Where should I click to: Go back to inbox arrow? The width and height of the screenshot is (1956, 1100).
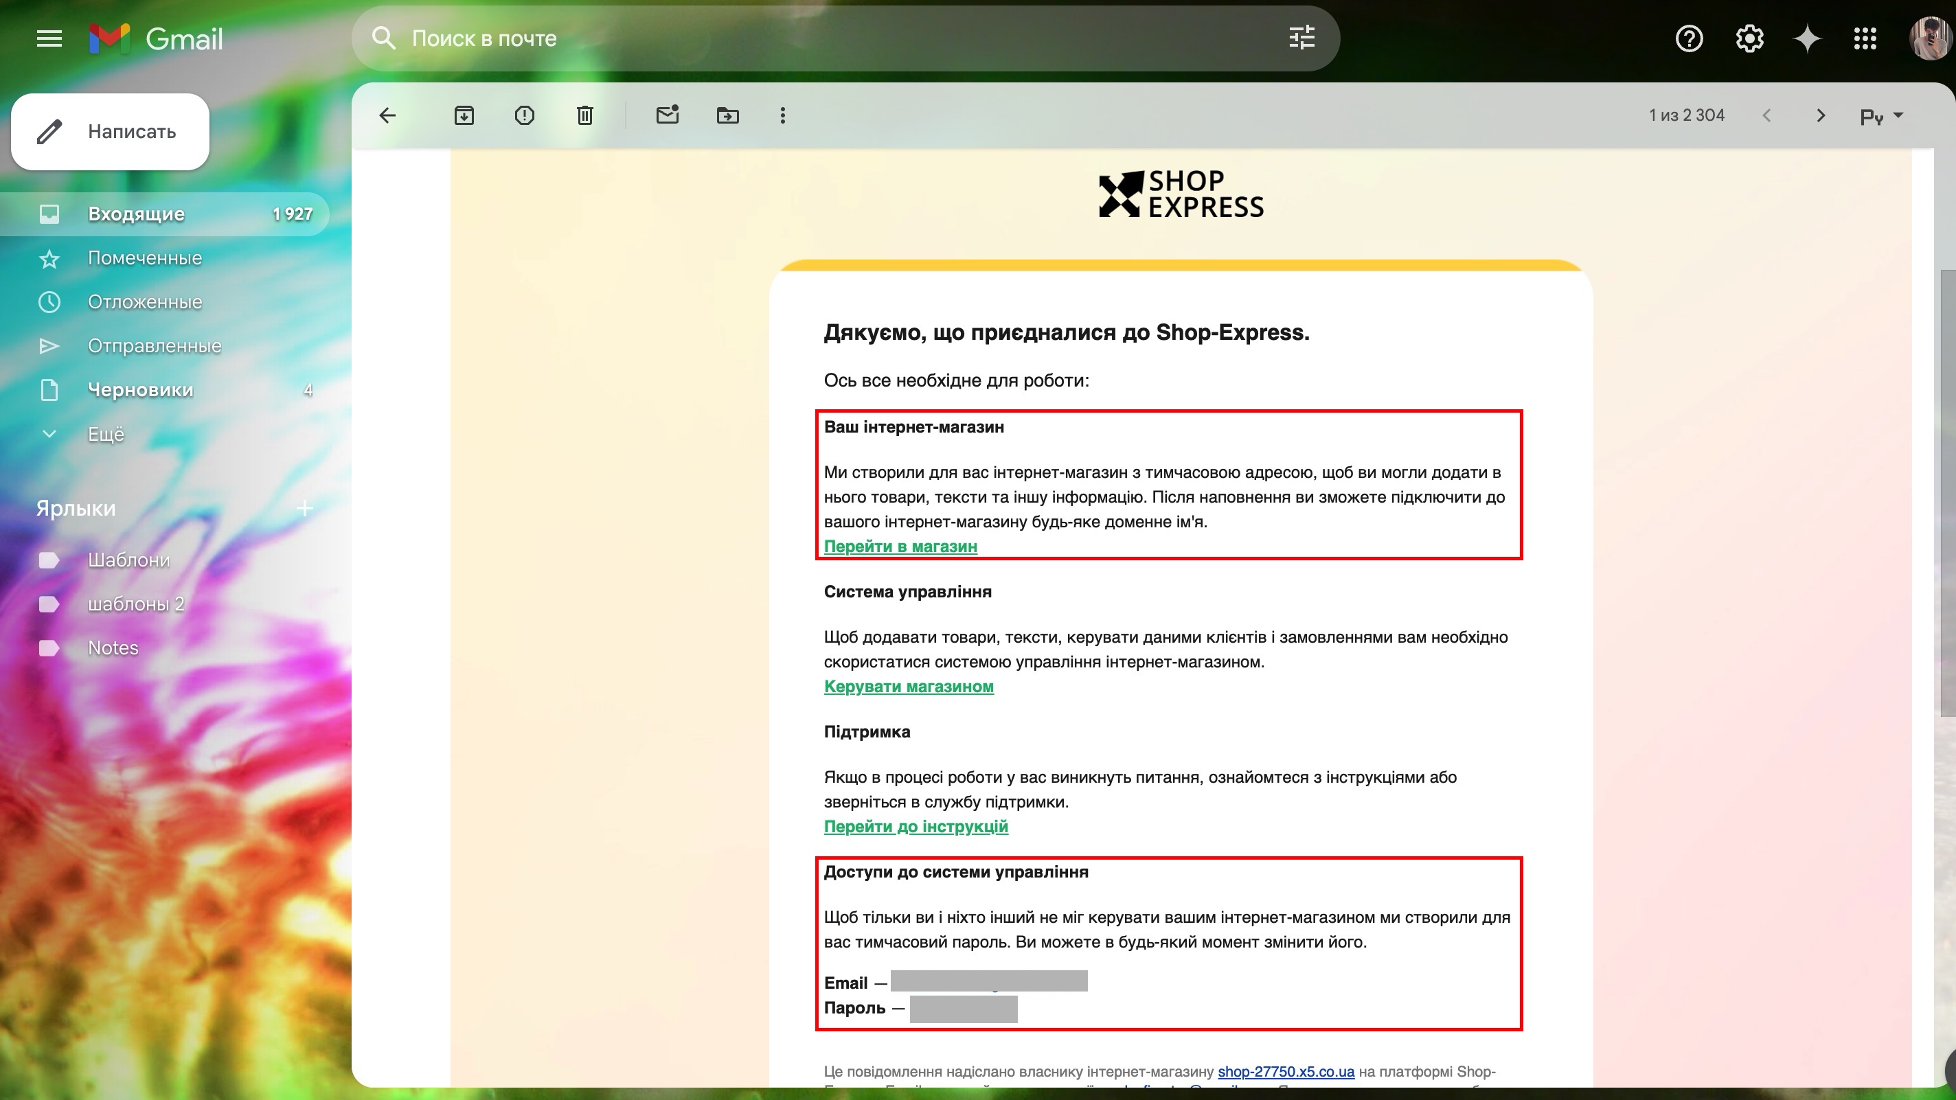[387, 115]
